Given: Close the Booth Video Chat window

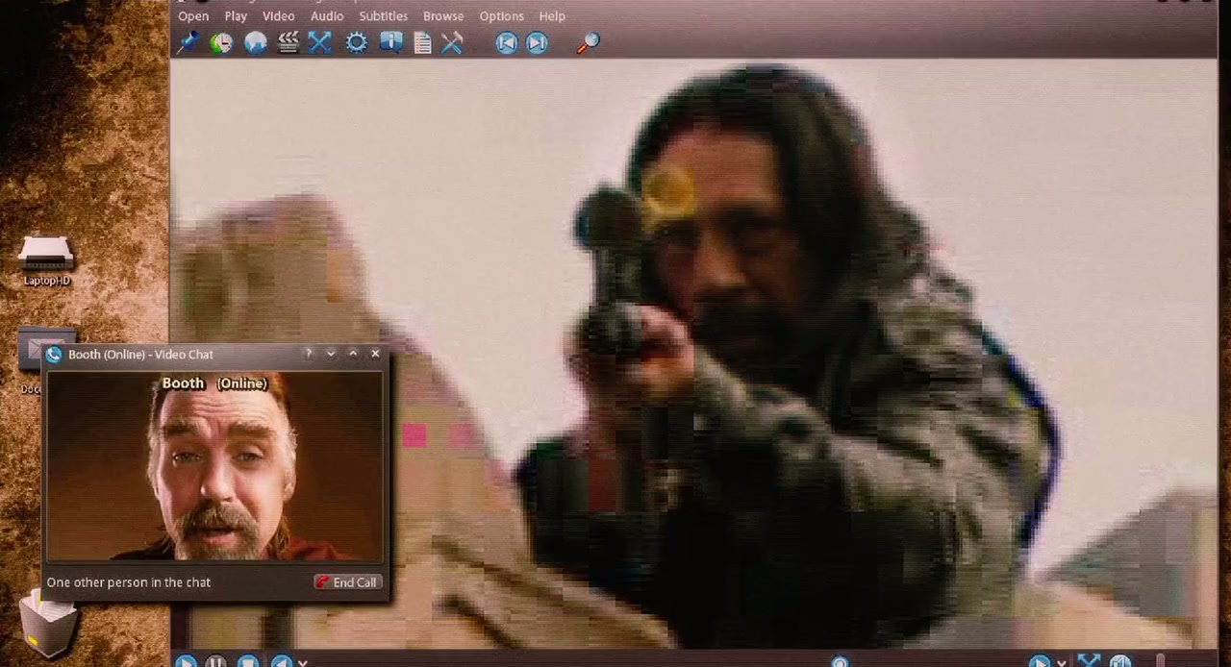Looking at the screenshot, I should tap(375, 354).
